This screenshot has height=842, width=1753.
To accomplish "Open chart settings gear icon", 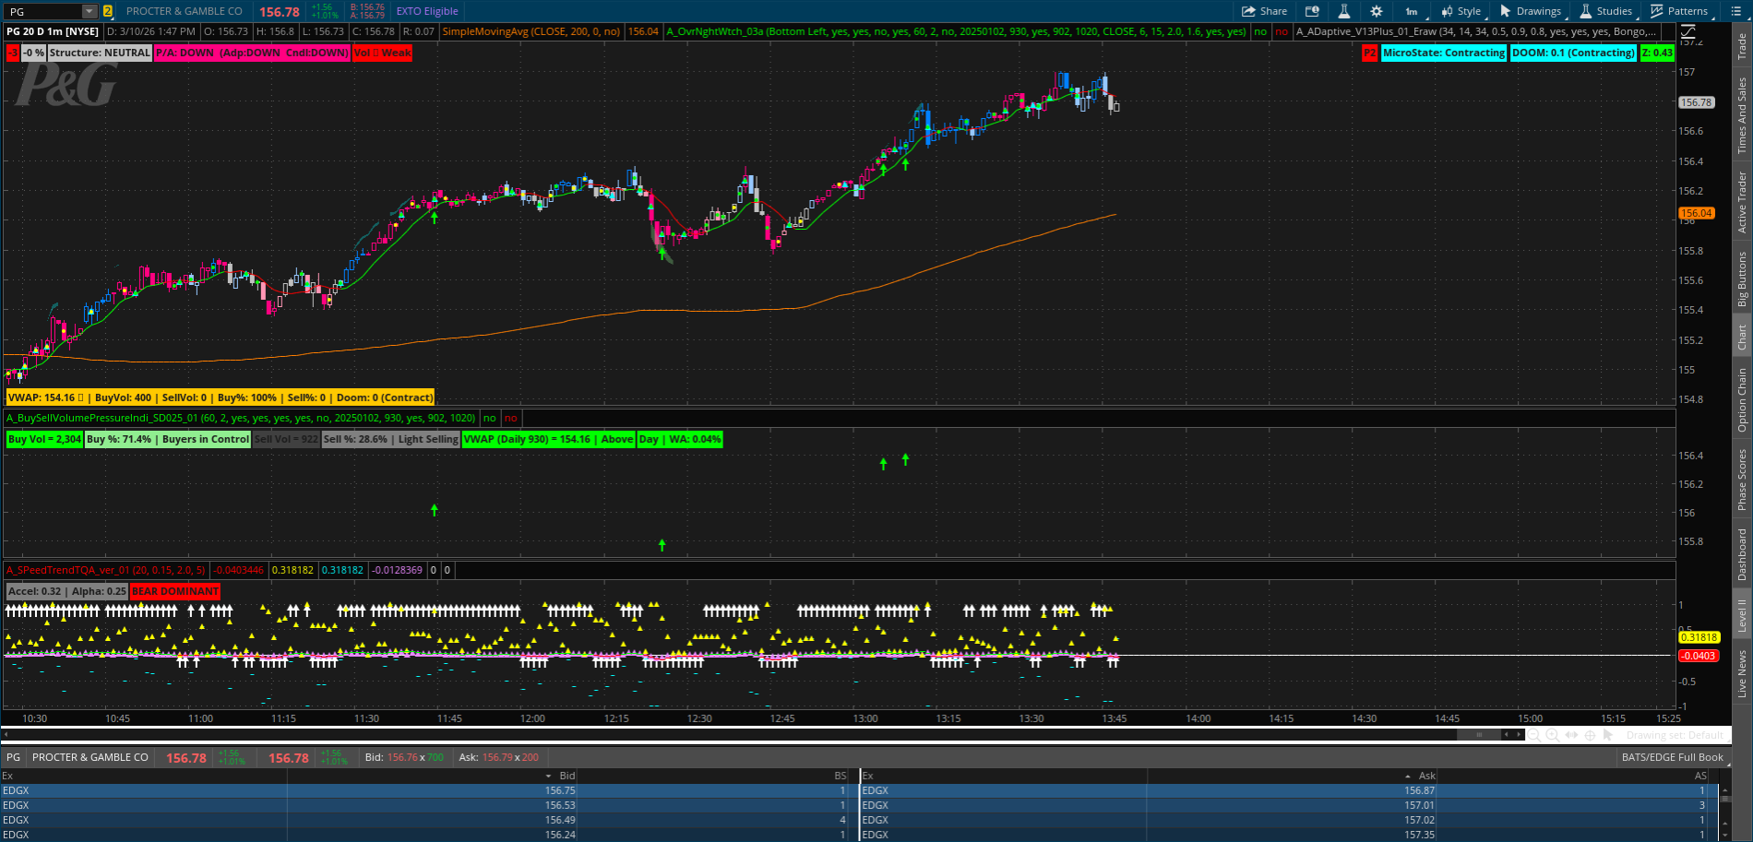I will 1376,11.
